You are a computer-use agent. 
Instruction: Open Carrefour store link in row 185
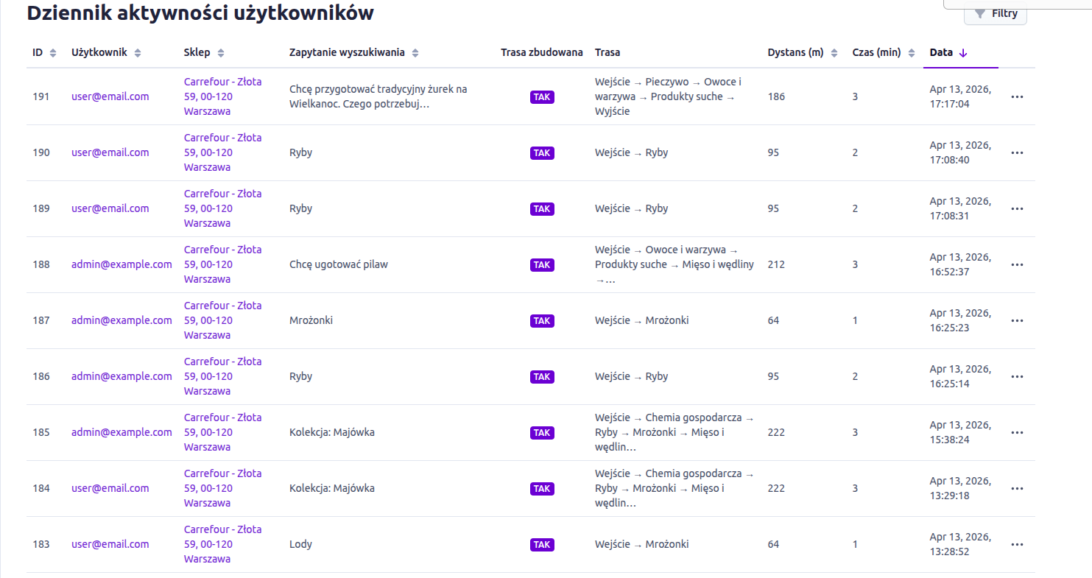[222, 432]
